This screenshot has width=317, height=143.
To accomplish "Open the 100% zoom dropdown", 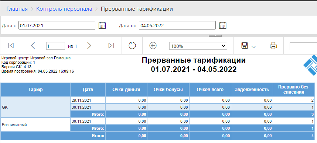I will [198, 46].
